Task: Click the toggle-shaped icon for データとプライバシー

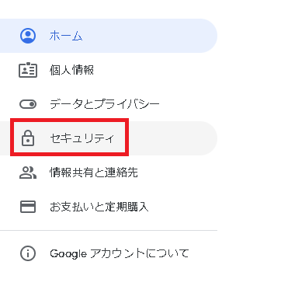Action: [x=28, y=104]
